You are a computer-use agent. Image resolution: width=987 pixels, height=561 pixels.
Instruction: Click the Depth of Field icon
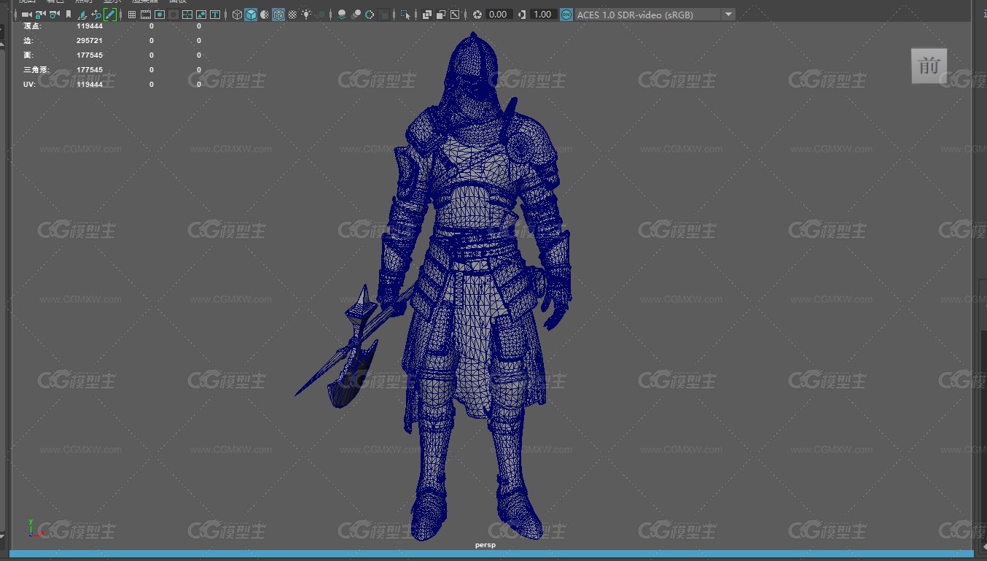click(383, 15)
